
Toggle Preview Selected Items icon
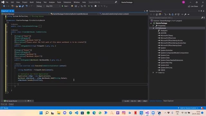[188, 15]
